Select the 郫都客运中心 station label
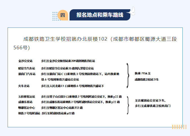This screenshot has height=136, width=190. point(26,108)
